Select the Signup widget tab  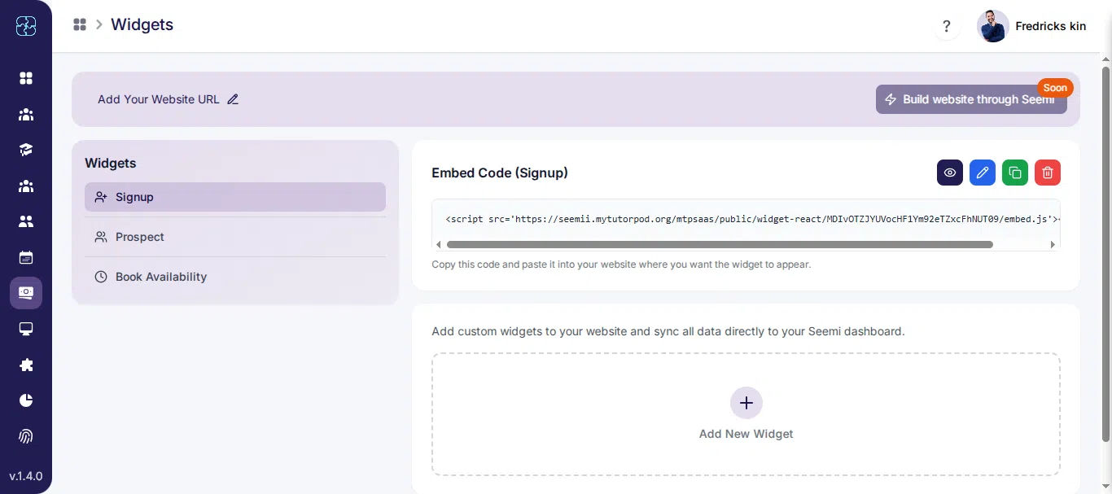pyautogui.click(x=235, y=197)
